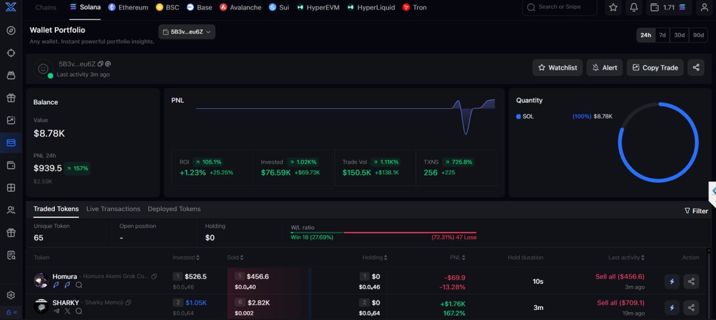Click the SOL quantity donut chart
This screenshot has height=320, width=716.
(658, 142)
